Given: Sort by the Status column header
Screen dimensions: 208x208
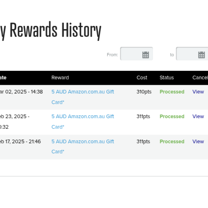Looking at the screenshot, I should coord(167,78).
